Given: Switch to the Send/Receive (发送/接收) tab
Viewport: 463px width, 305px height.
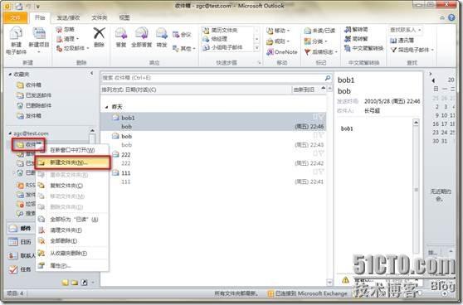Looking at the screenshot, I should 68,17.
